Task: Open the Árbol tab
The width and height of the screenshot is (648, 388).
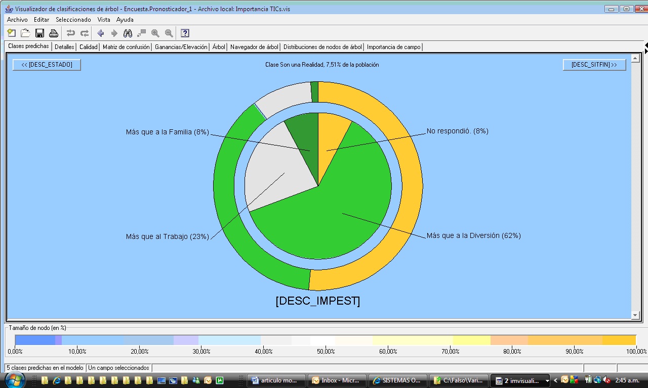Action: (x=219, y=47)
